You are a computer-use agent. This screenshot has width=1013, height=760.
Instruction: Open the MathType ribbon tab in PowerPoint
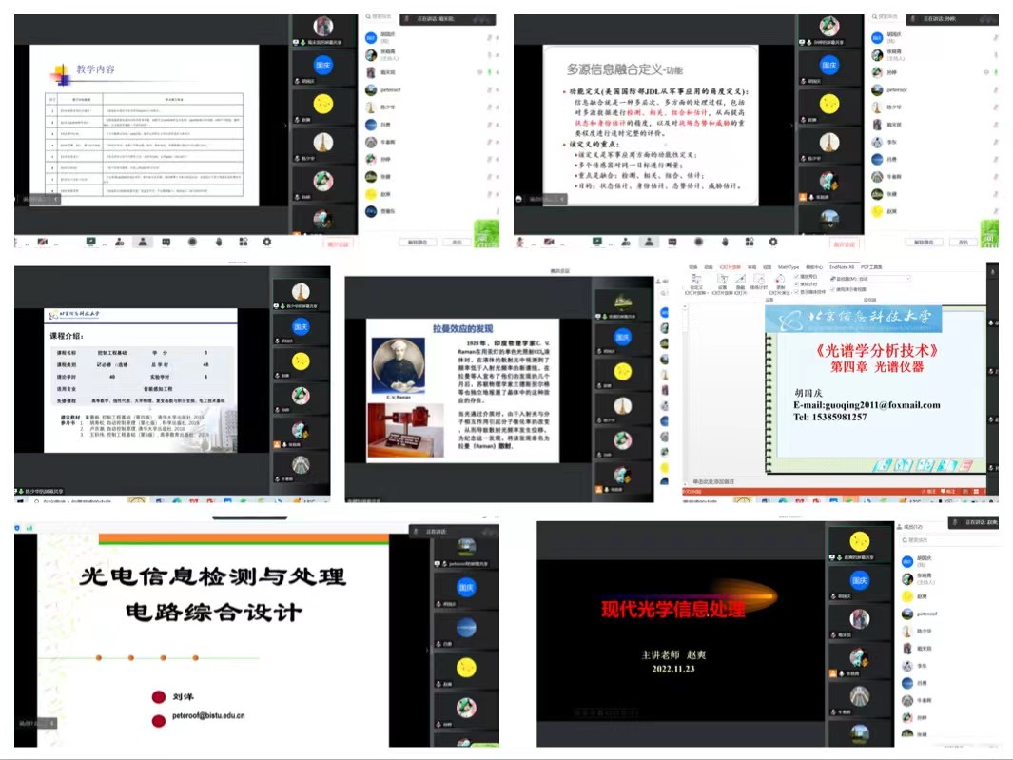[x=789, y=266]
